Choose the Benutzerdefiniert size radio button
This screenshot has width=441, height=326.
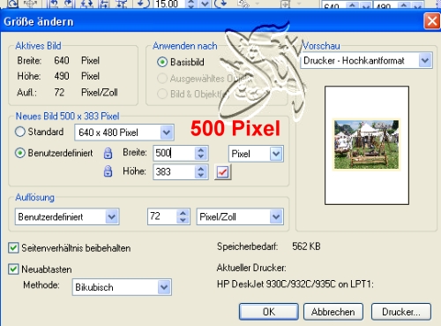coord(20,153)
